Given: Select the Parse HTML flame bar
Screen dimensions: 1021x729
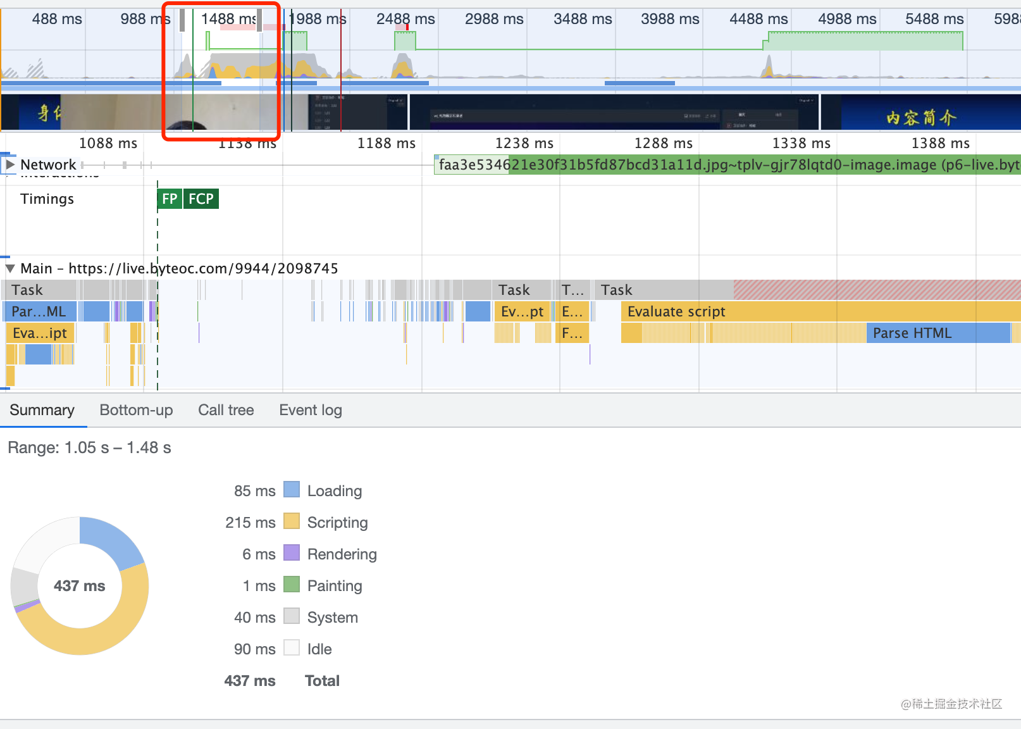Looking at the screenshot, I should pyautogui.click(x=938, y=333).
